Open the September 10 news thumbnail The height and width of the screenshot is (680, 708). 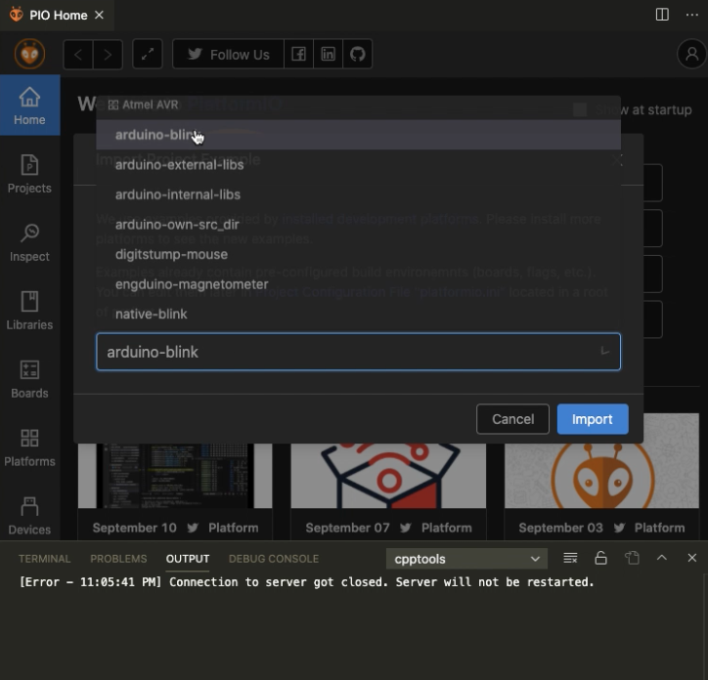coord(175,476)
